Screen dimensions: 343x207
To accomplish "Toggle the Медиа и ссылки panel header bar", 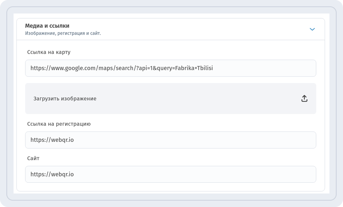I will (171, 29).
